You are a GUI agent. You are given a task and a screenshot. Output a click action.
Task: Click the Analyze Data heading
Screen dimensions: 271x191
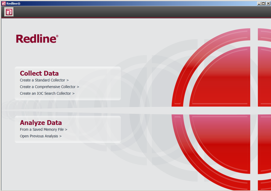point(41,123)
